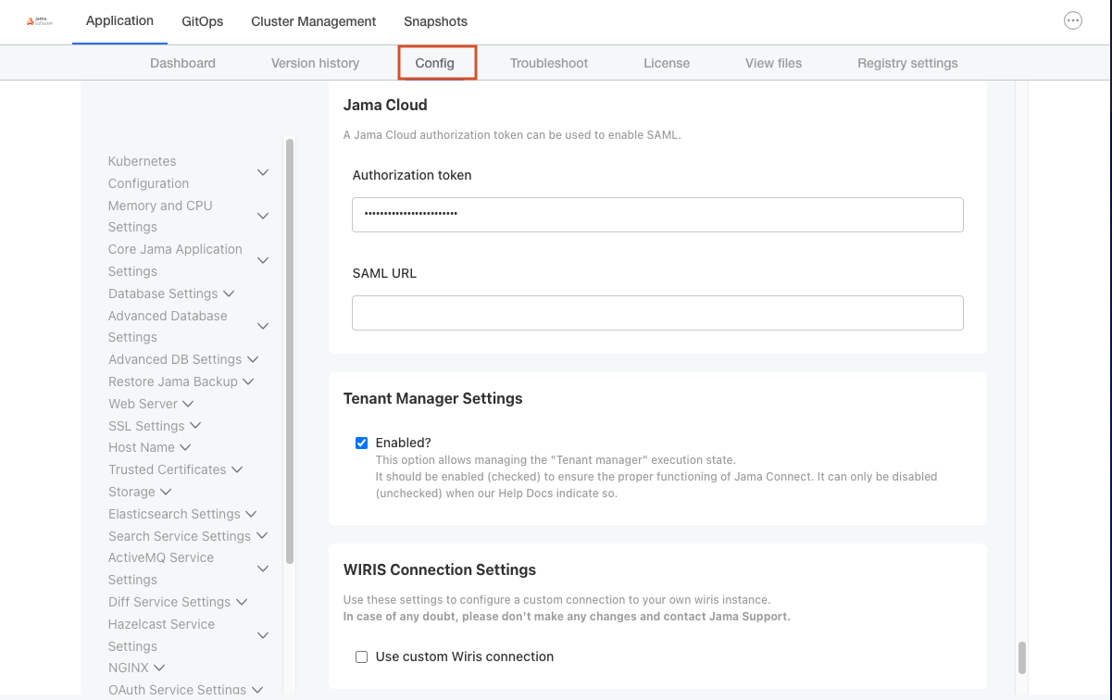Select the Dashboard sub-tab
This screenshot has height=700, width=1112.
(182, 63)
